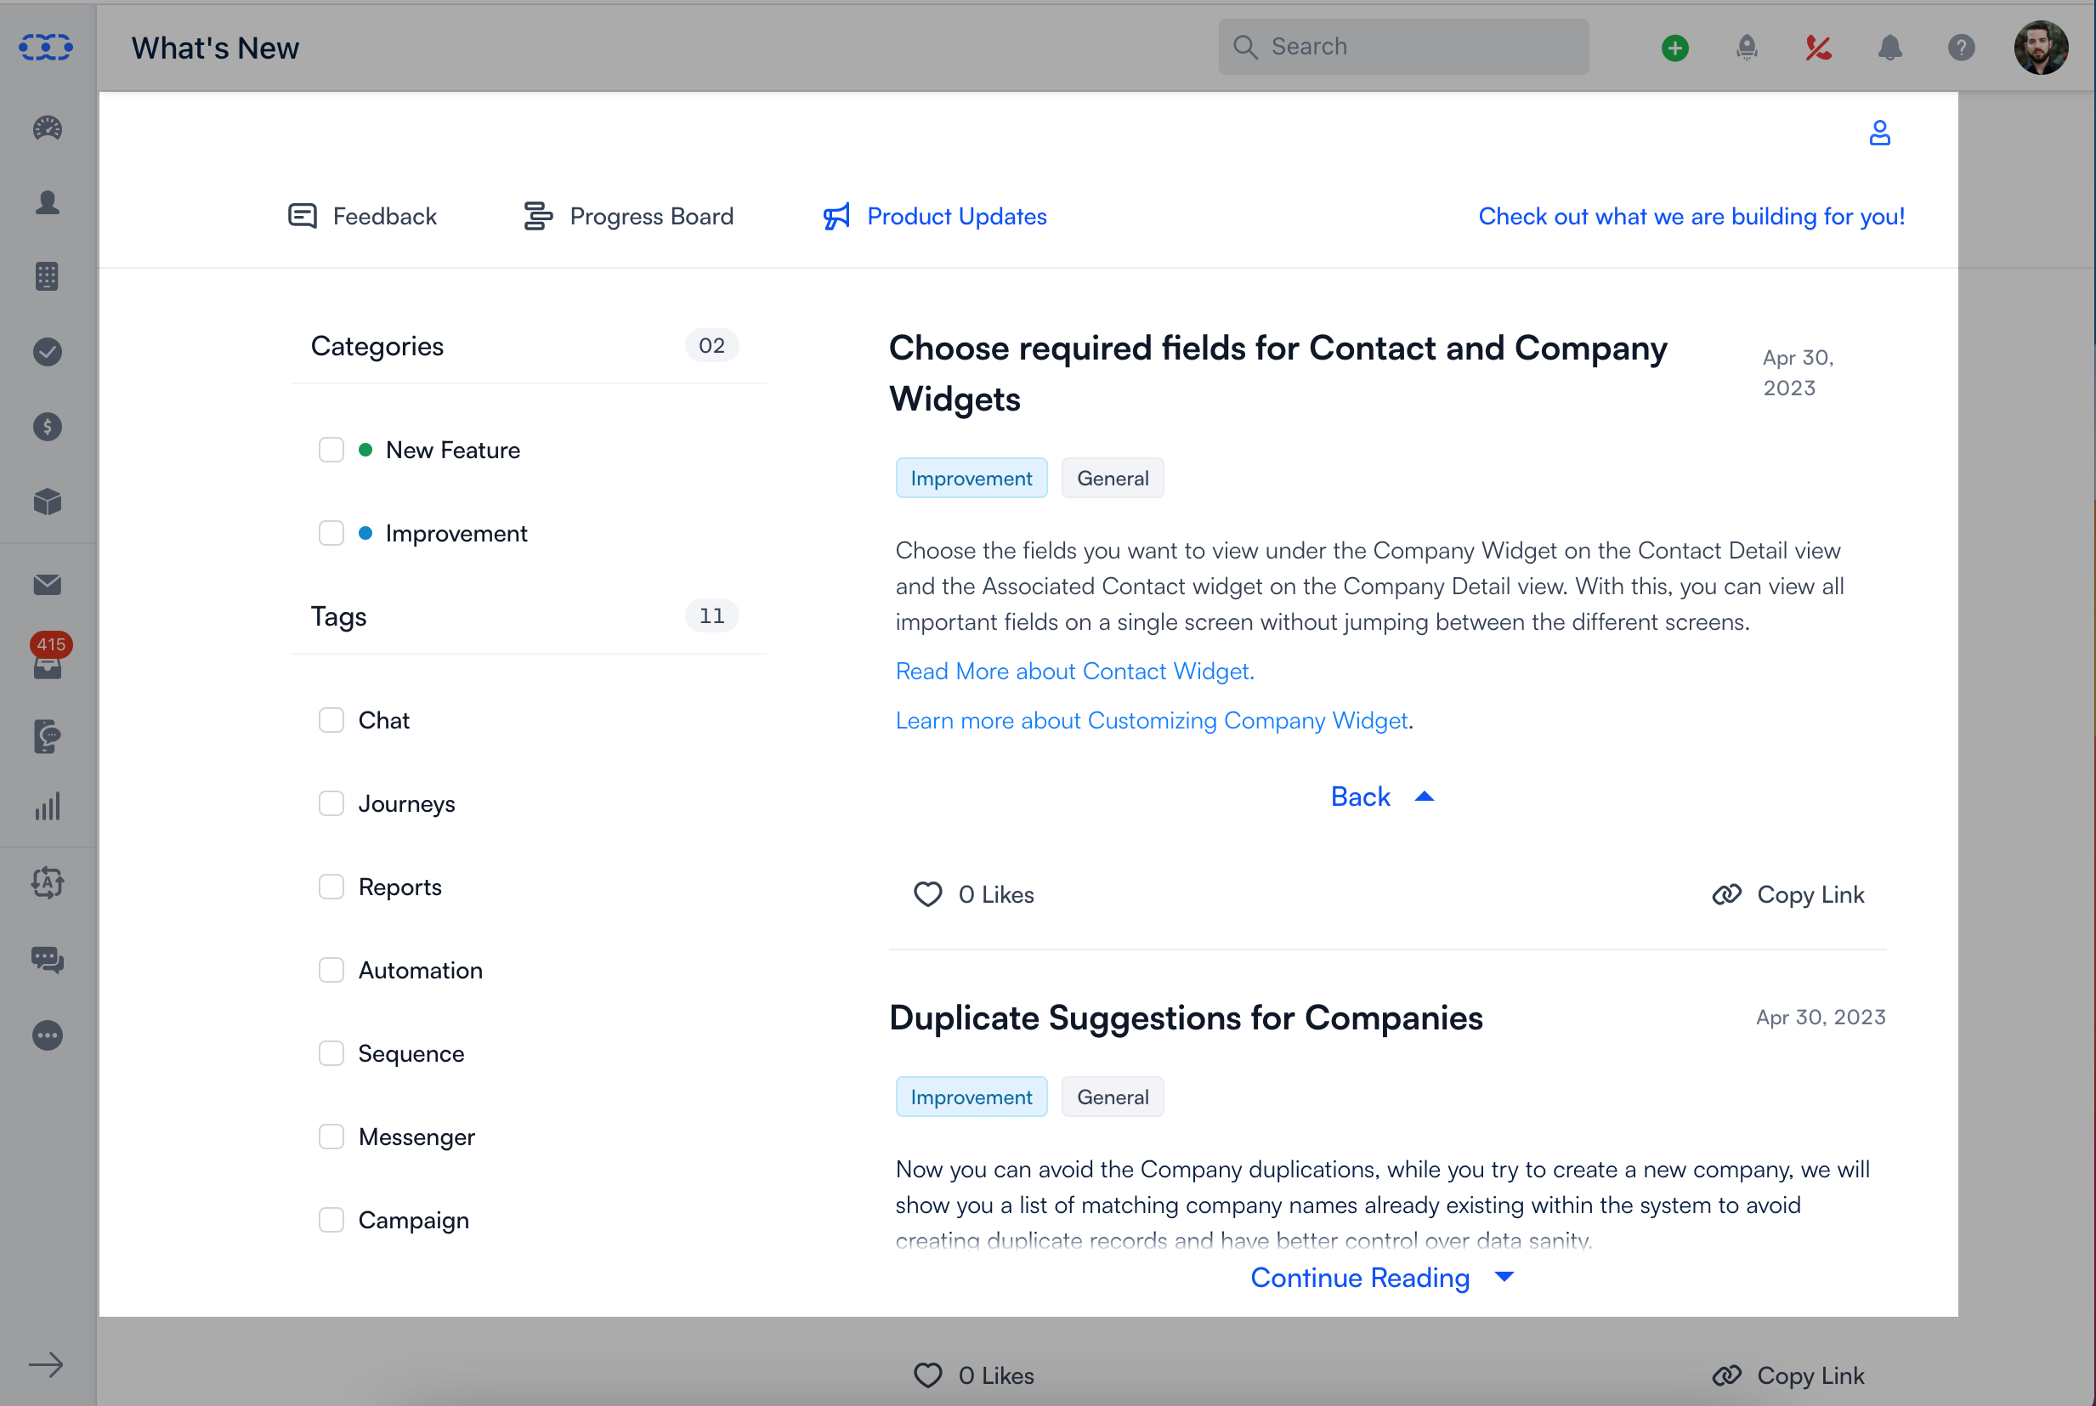Enable the Sequence tag checkbox
This screenshot has width=2096, height=1406.
coord(331,1052)
